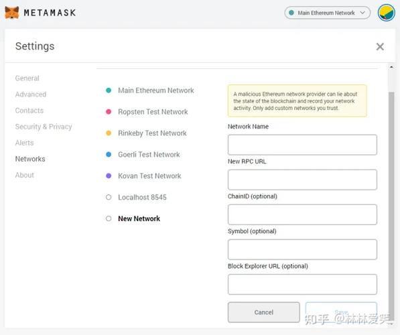The width and height of the screenshot is (400, 335).
Task: Focus the Network Name input field
Action: click(302, 145)
